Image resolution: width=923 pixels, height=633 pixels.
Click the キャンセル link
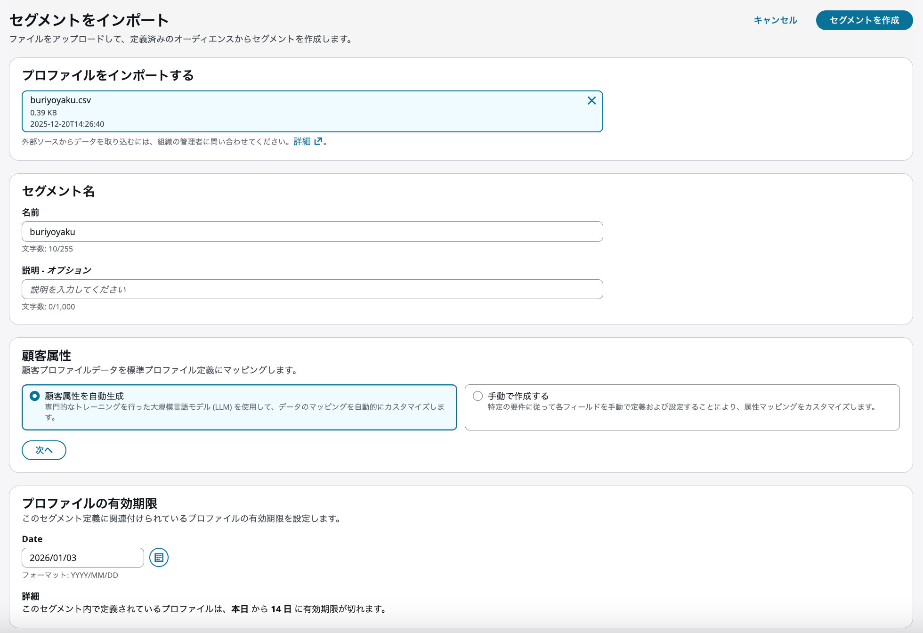coord(775,20)
